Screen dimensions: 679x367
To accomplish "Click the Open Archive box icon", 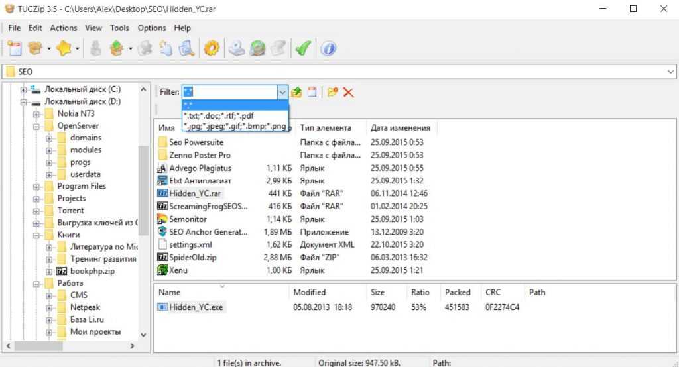I will click(x=34, y=48).
